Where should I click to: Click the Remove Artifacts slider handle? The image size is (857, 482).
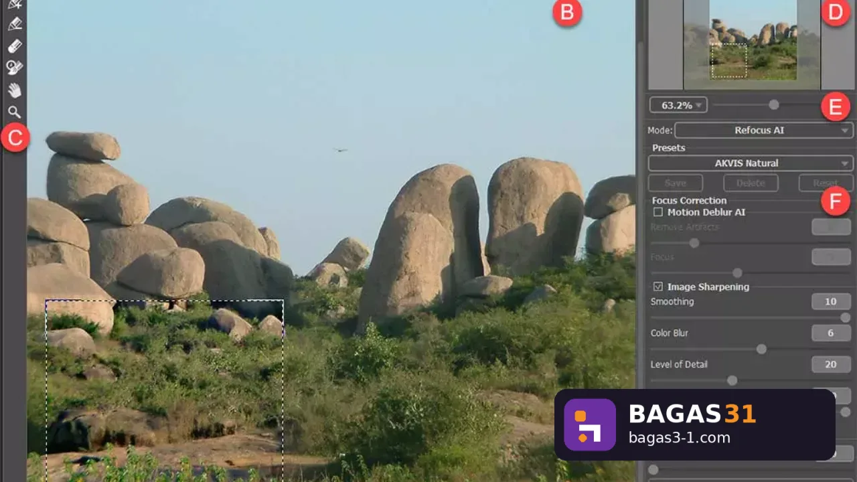[x=694, y=243]
